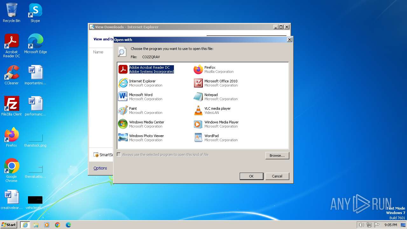Viewport: 407px width, 229px height.
Task: Choose WordPad icon in program list
Action: [x=198, y=138]
